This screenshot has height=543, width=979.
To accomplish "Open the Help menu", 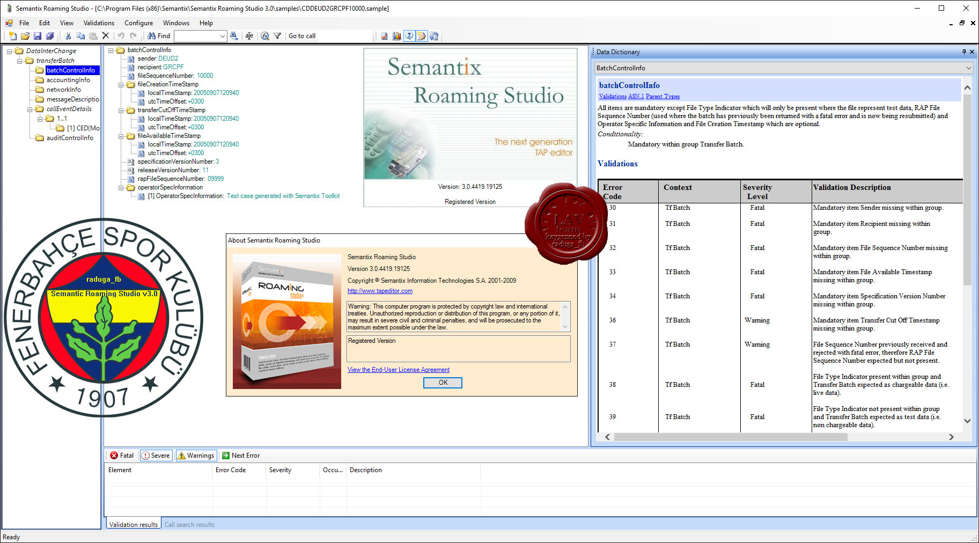I will (x=206, y=23).
